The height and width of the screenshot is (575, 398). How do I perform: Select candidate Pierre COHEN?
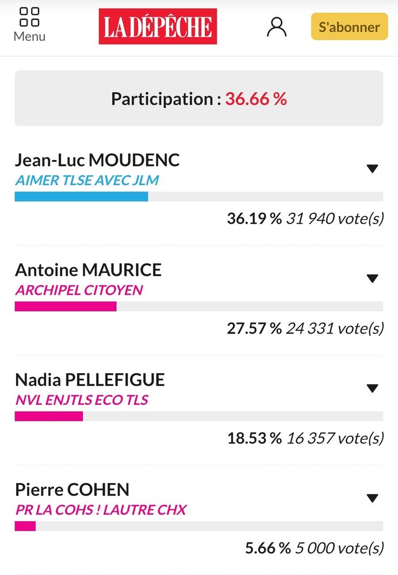[71, 489]
